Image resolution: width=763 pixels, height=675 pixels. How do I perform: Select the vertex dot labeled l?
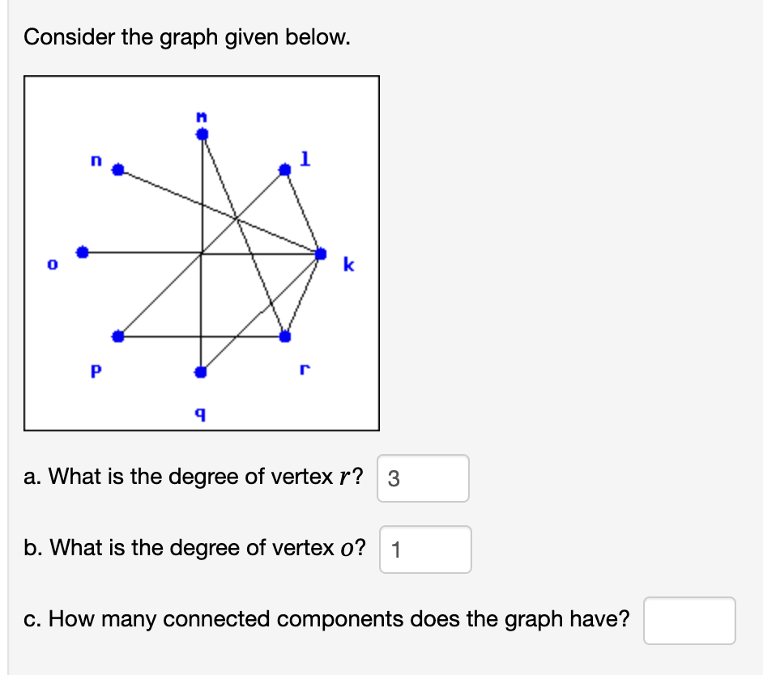coord(285,169)
